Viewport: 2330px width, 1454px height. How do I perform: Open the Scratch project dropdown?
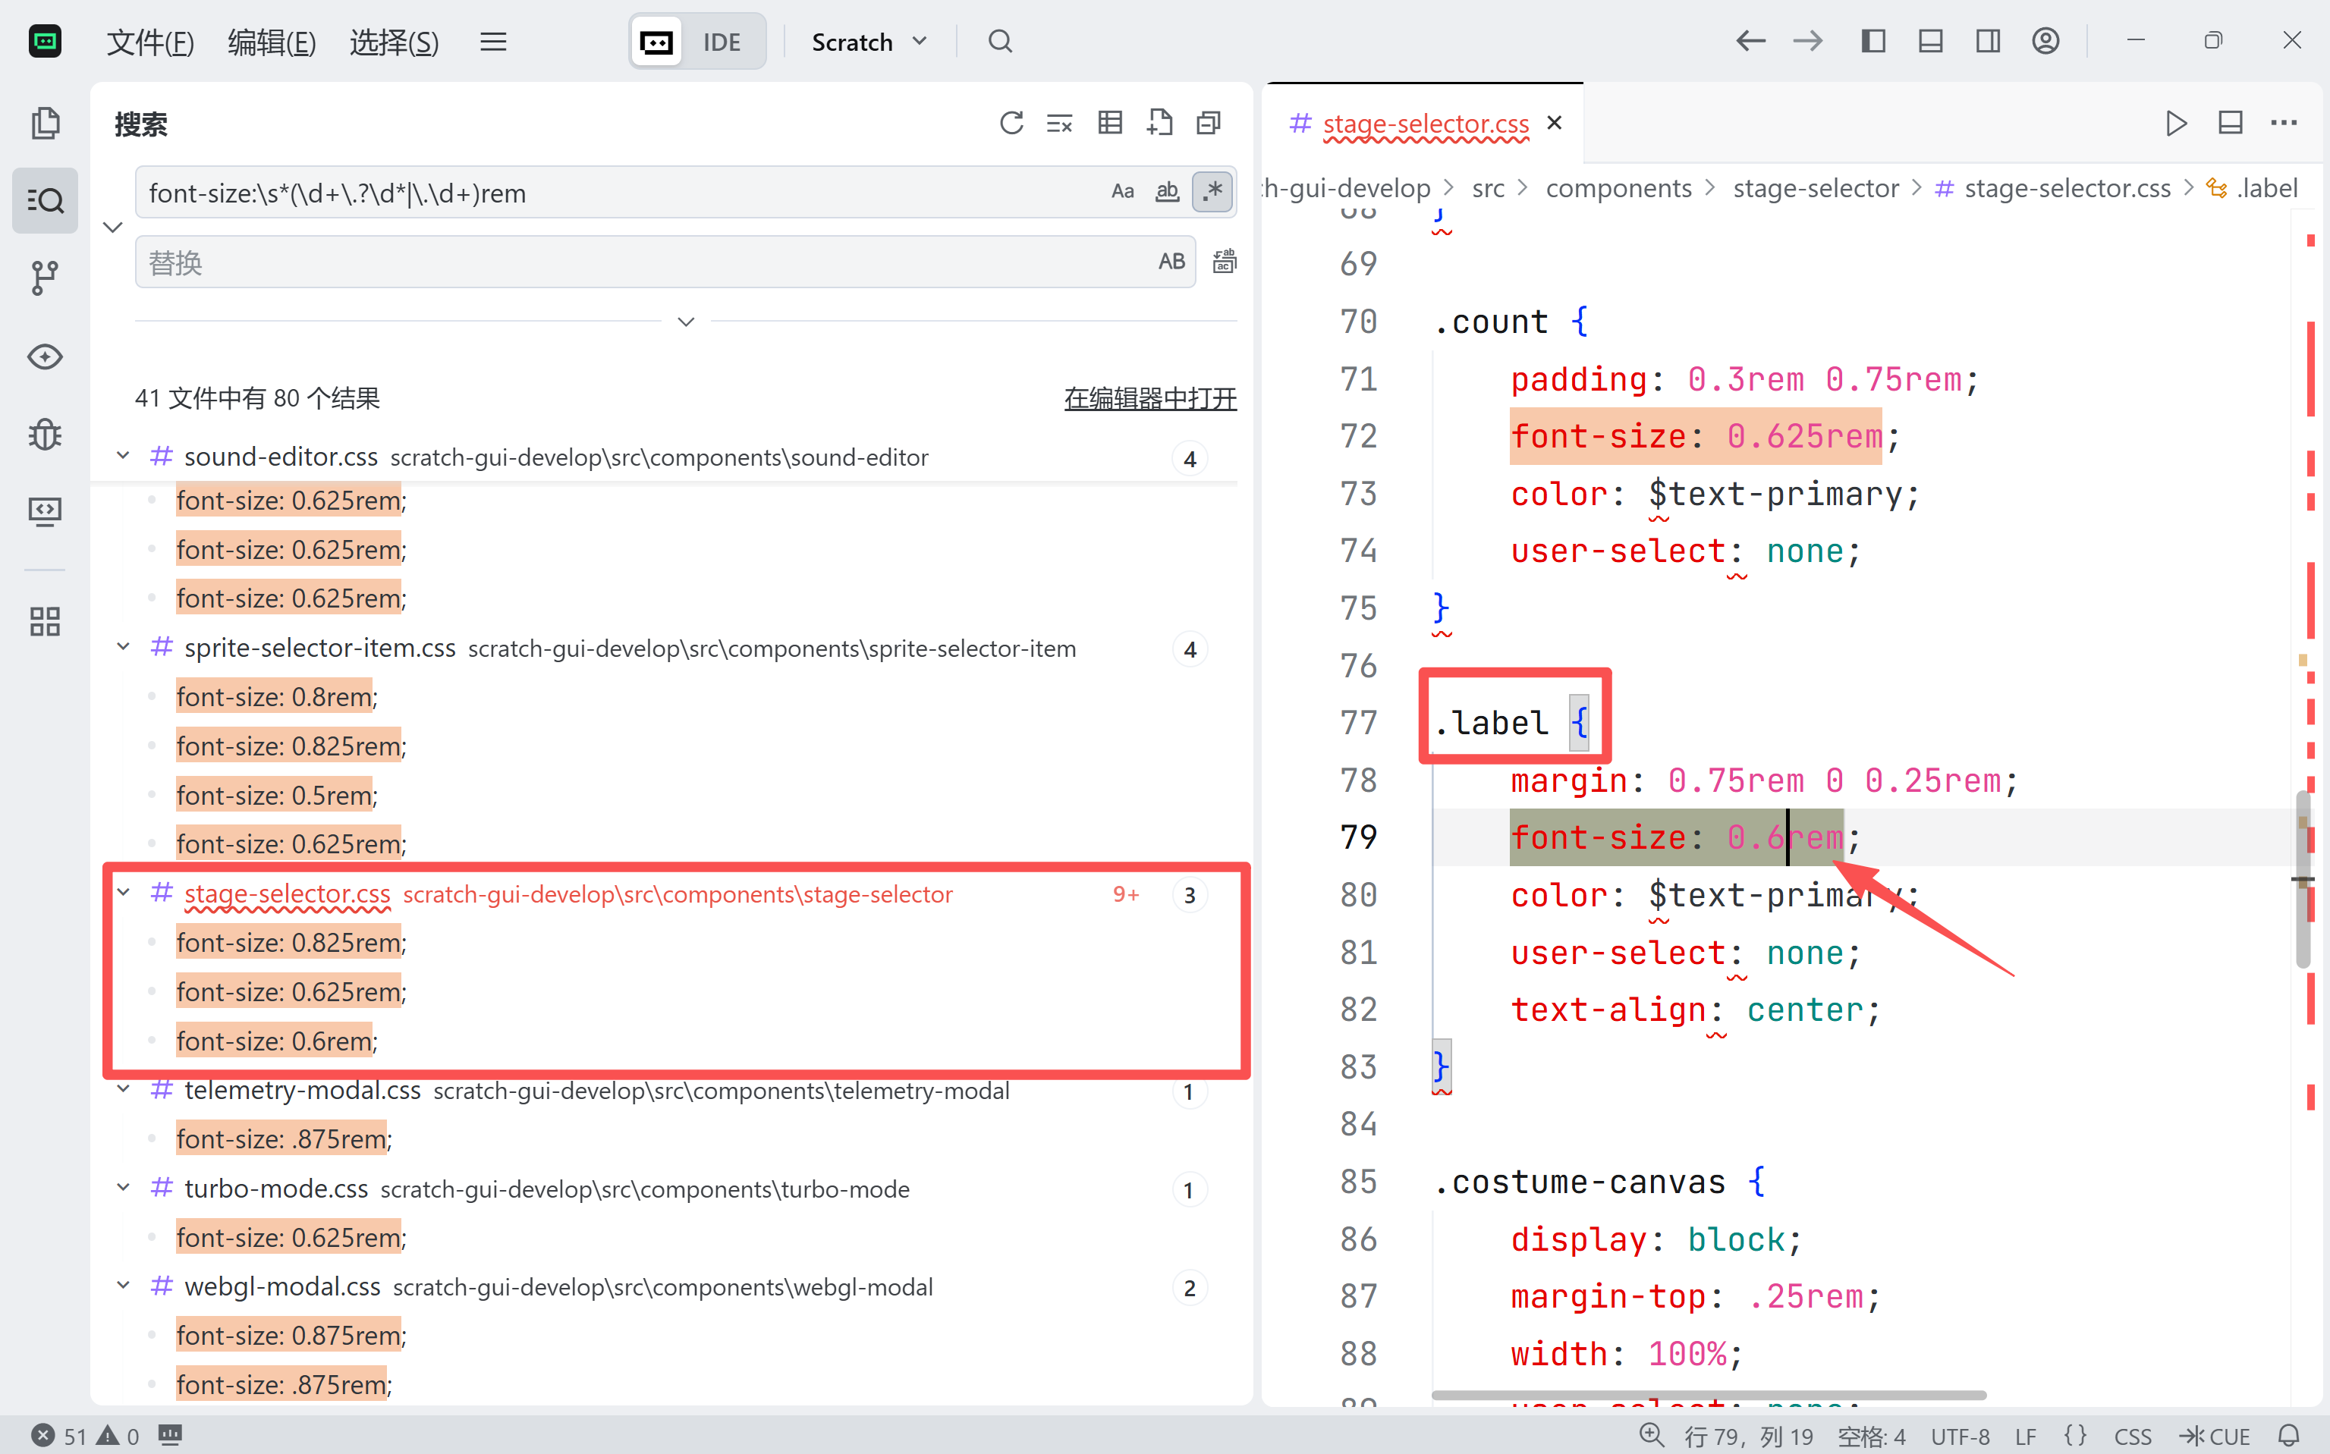click(x=869, y=42)
